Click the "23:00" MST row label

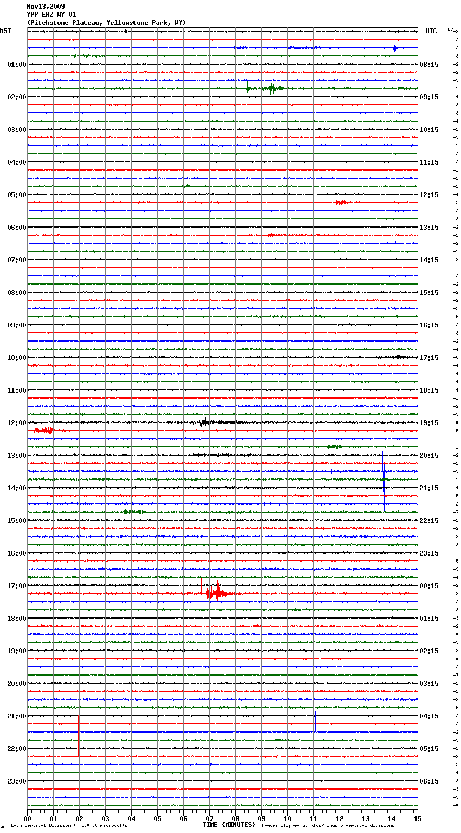coord(17,781)
